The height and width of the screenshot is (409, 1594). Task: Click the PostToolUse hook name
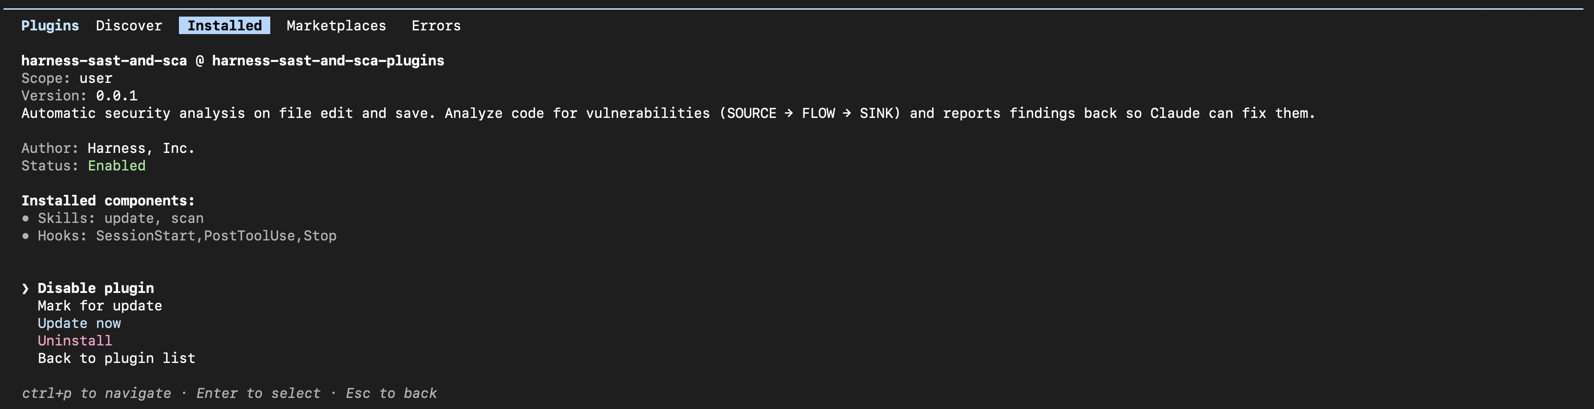250,236
